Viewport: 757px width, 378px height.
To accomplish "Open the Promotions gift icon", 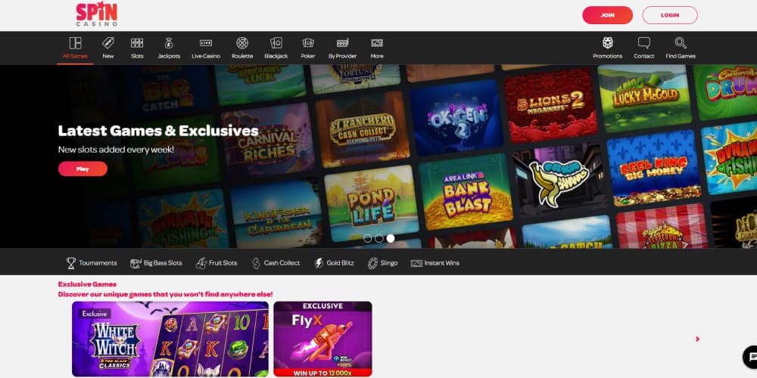I will pos(608,43).
